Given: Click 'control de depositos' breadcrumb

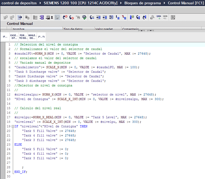Looking at the screenshot, I should (x=19, y=3).
